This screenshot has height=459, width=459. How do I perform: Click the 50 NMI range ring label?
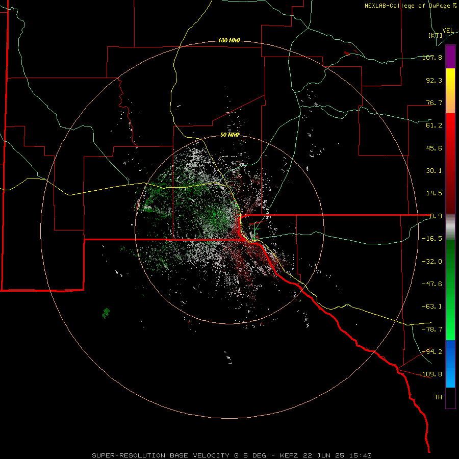(x=230, y=135)
